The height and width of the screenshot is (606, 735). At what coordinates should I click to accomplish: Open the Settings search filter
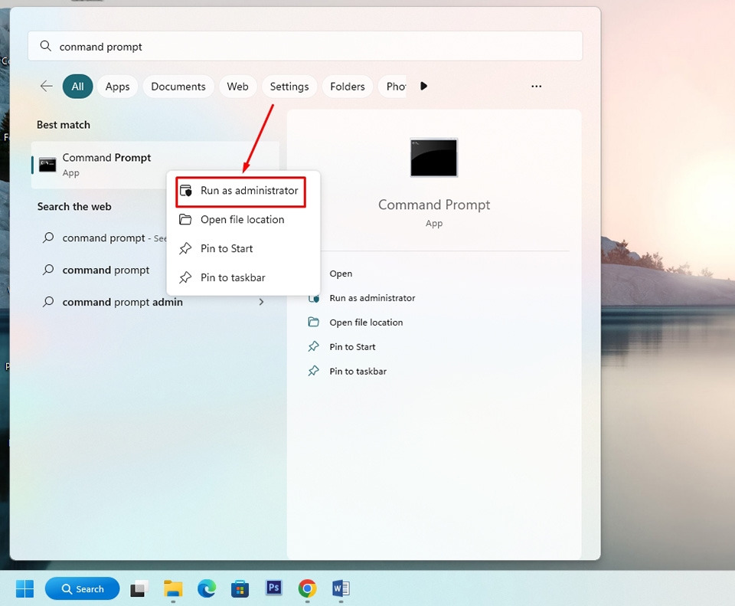pyautogui.click(x=289, y=86)
